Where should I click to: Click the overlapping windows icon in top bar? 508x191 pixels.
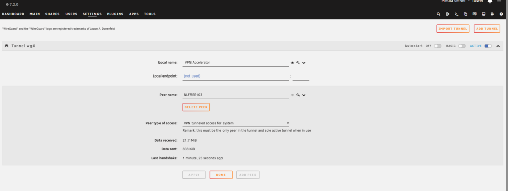coord(465,14)
